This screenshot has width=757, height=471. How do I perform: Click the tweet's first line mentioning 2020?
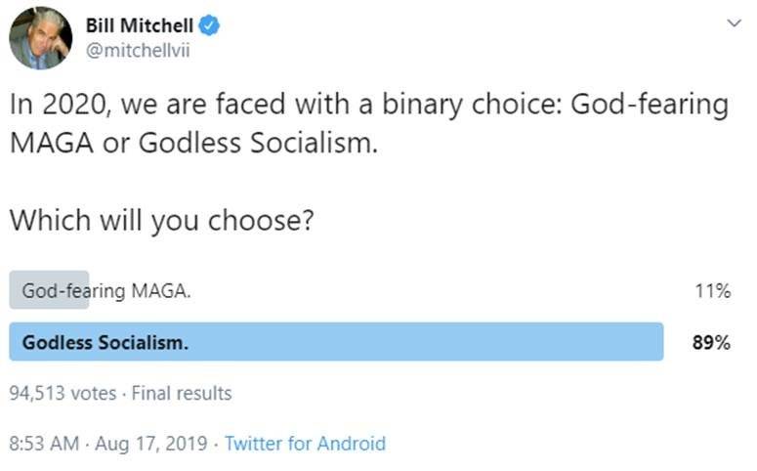coord(369,105)
